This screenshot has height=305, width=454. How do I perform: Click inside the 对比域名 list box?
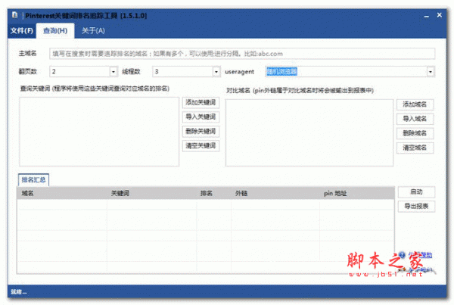[309, 133]
